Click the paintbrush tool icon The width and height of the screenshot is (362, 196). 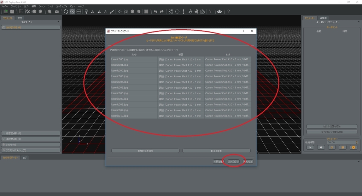112,12
